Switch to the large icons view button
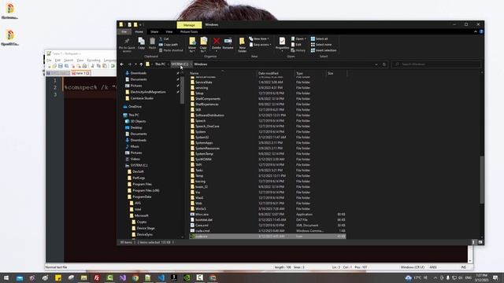Viewport: 504px width, 283px height. click(x=480, y=242)
